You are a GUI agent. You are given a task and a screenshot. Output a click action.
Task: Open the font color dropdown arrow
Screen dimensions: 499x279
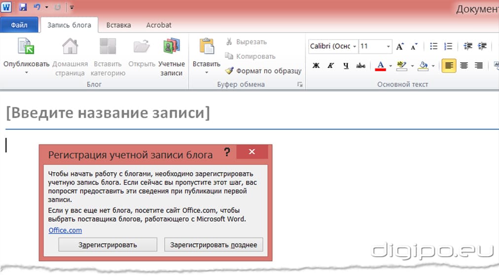[x=391, y=66]
